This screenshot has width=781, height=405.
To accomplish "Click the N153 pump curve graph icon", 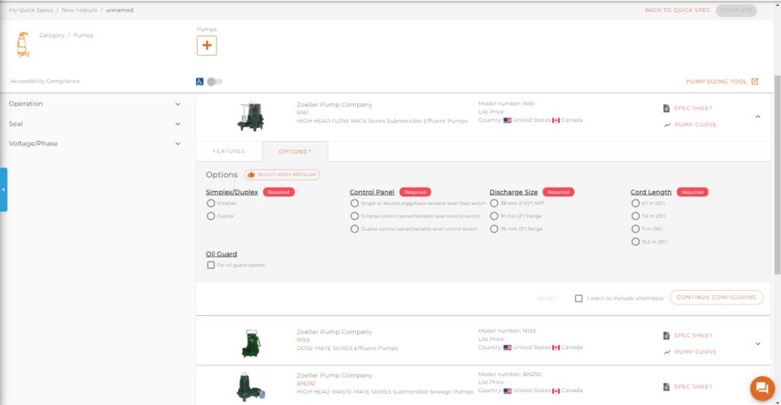I will (x=667, y=352).
